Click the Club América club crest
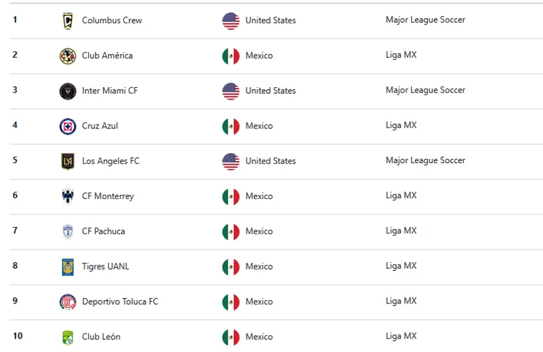Screen dimensions: 543x352 [x=68, y=56]
